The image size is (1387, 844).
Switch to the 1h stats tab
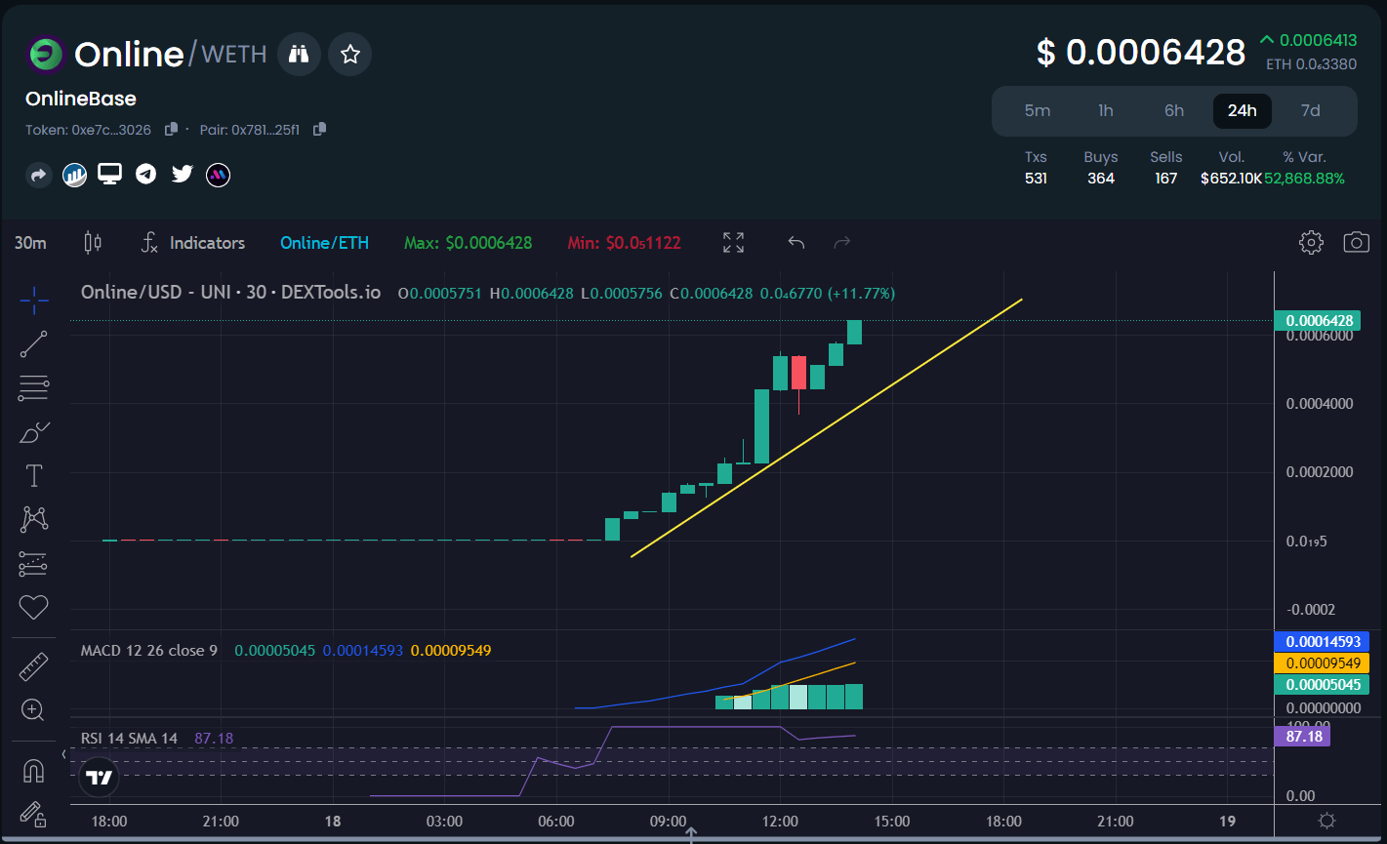tap(1105, 110)
